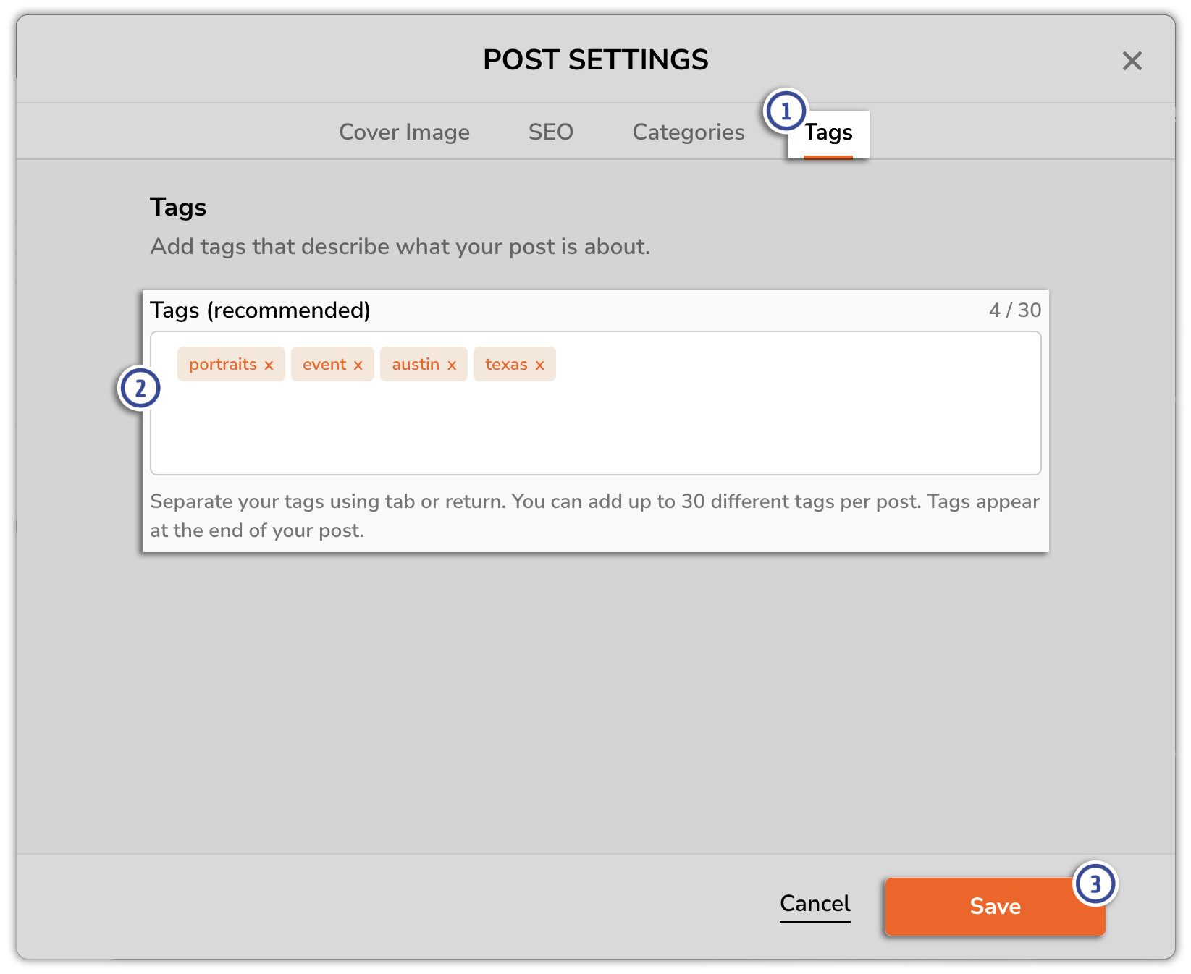The width and height of the screenshot is (1191, 974).
Task: Click the step 1 numbered marker
Action: click(786, 111)
